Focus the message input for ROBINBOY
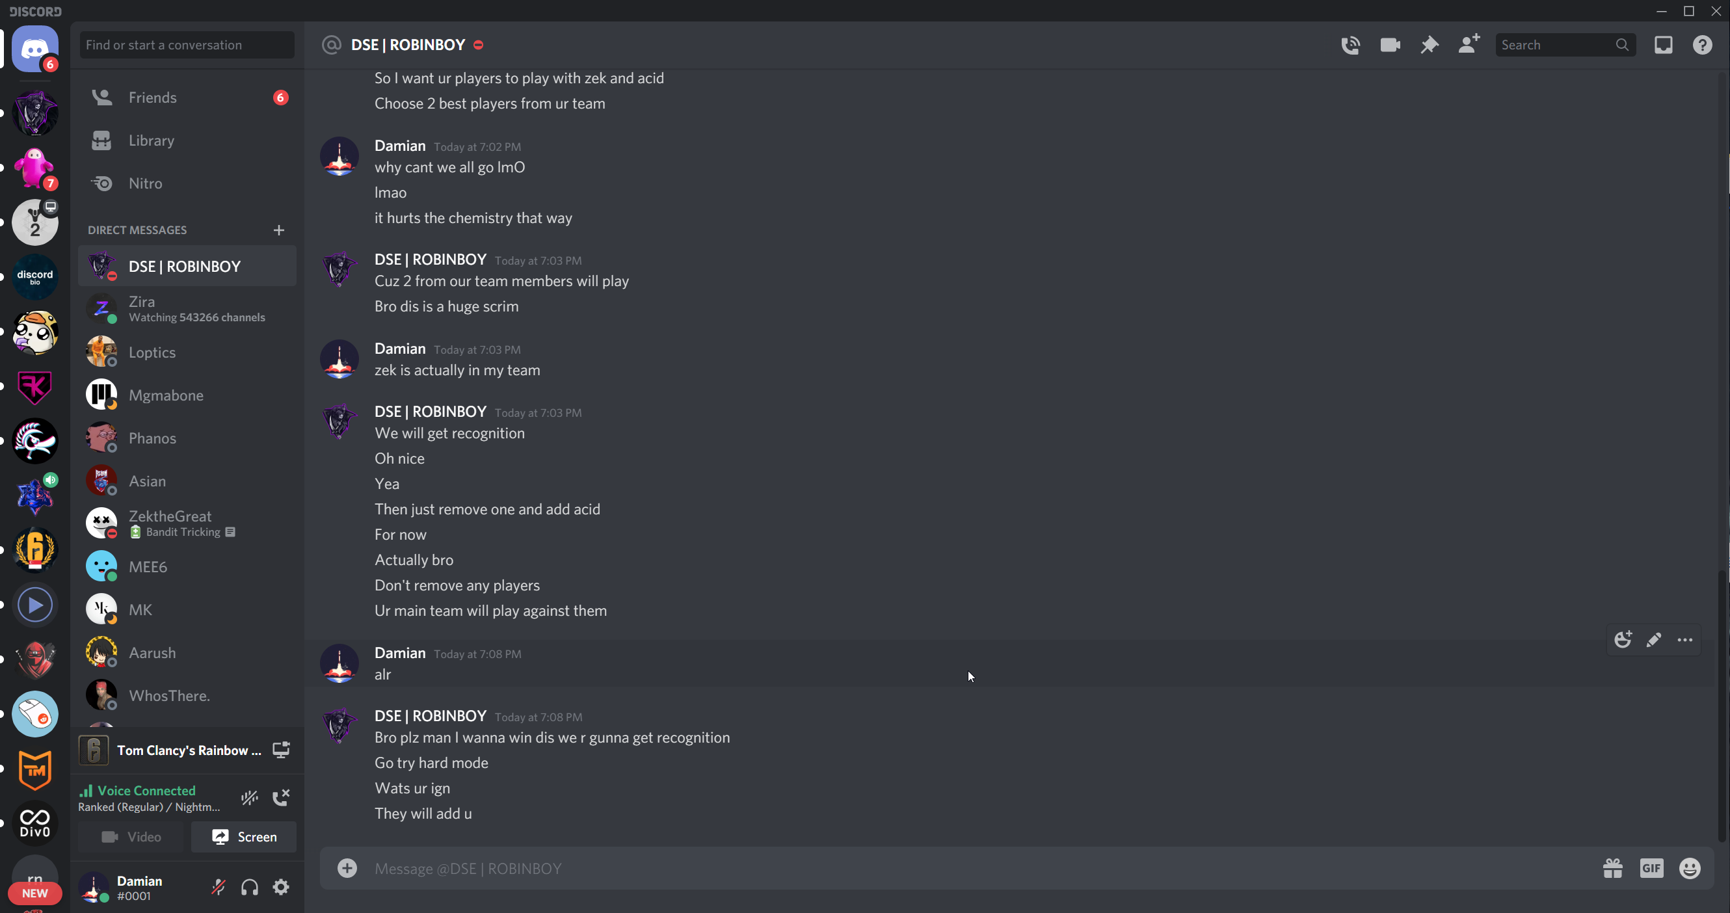The height and width of the screenshot is (913, 1730). [940, 869]
